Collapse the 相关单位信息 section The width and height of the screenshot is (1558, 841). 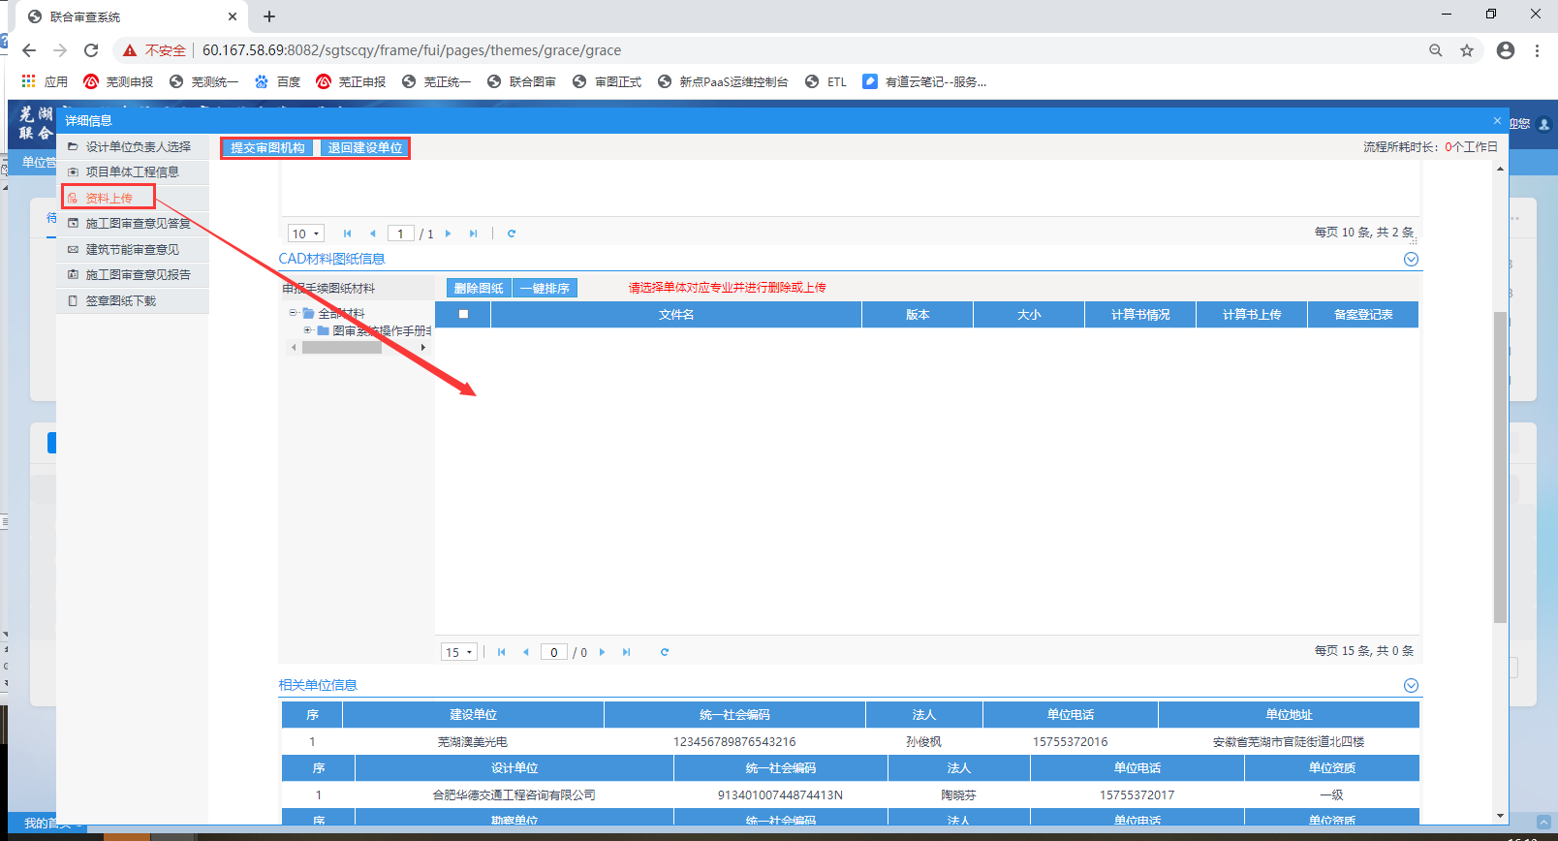1411,686
